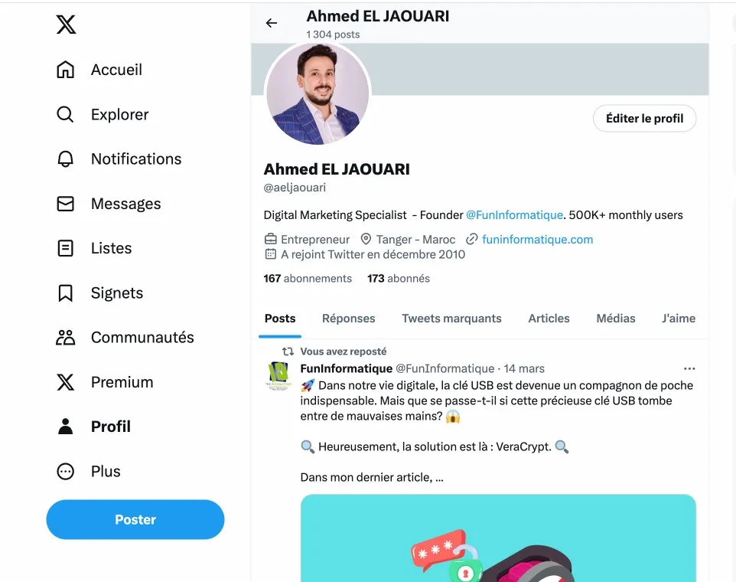
Task: Open the Messages envelope icon
Action: [x=66, y=204]
